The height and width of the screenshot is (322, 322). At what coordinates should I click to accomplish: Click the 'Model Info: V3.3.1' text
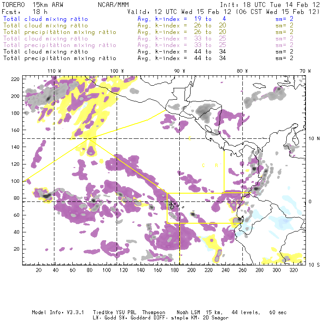point(58,312)
